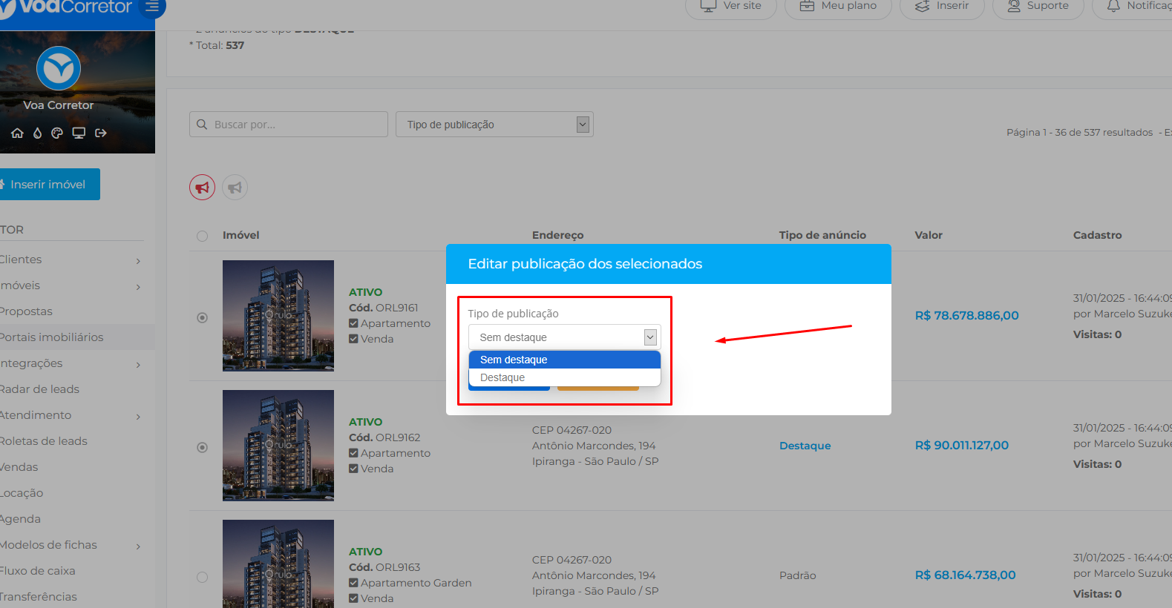Open the color palette theme icon

coord(57,133)
